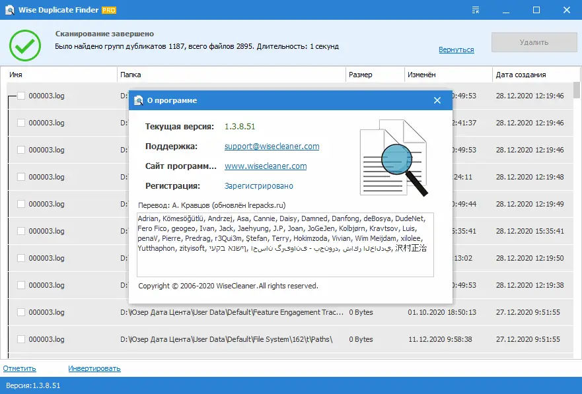Click the Инвертировать link
582x394 pixels.
coord(94,368)
